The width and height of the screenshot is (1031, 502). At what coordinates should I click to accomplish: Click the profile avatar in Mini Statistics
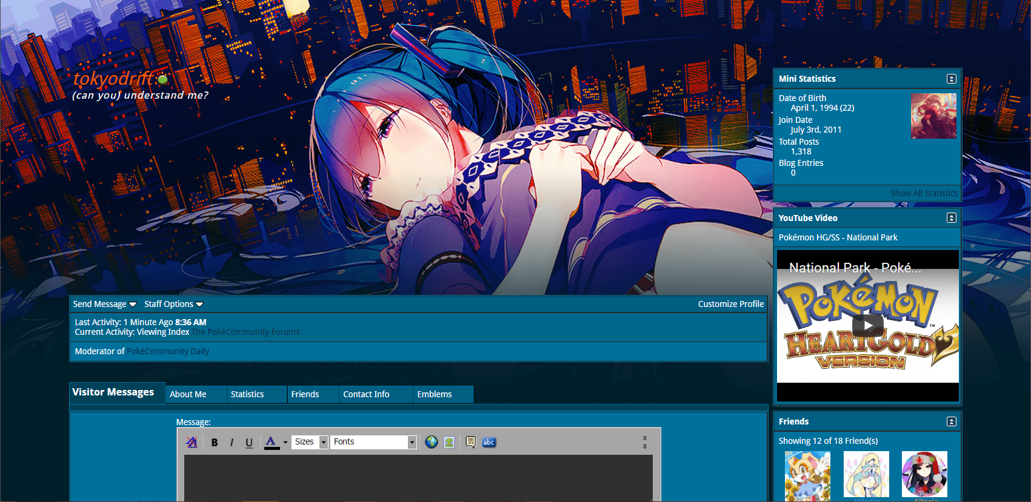933,116
